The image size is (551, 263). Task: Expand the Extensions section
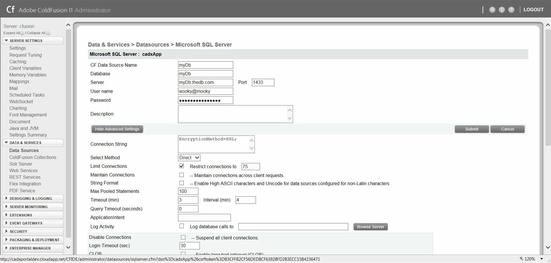tap(33, 215)
